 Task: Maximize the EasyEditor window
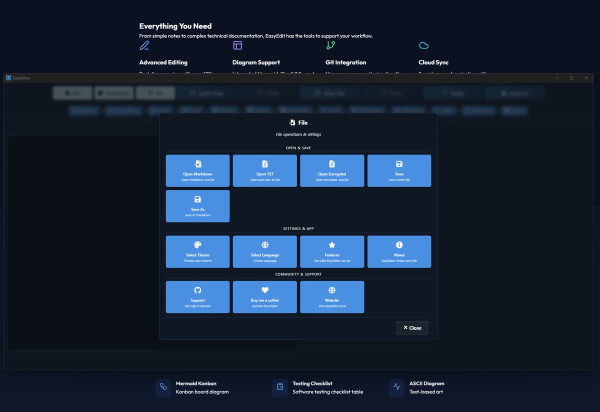point(571,78)
